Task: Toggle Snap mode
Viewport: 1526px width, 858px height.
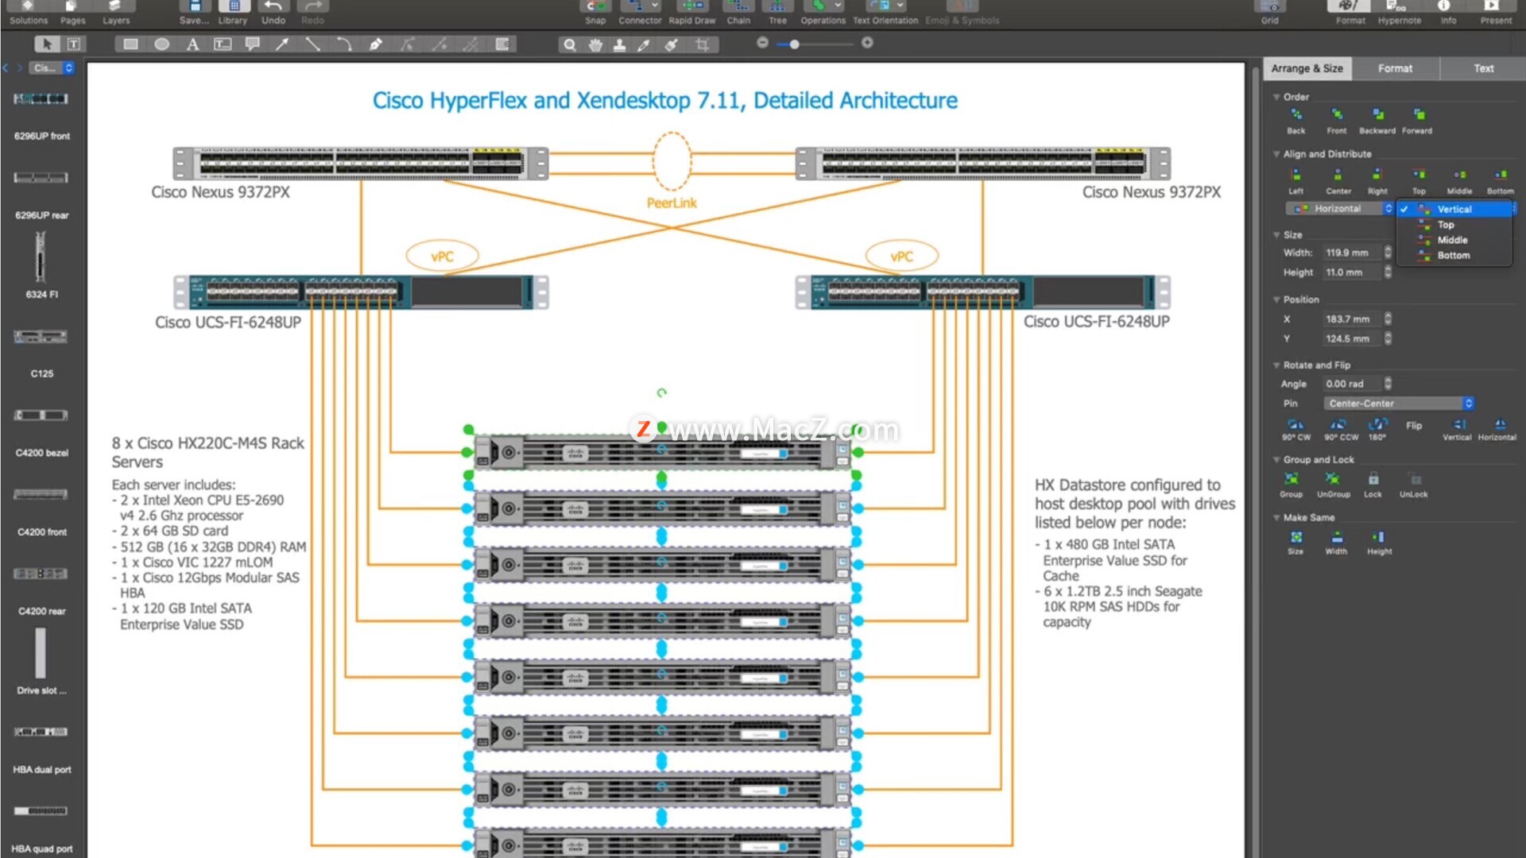Action: click(x=595, y=13)
